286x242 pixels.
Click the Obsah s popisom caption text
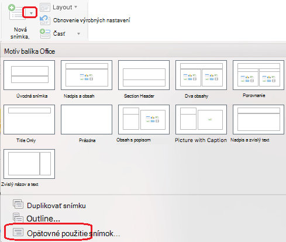[133, 140]
